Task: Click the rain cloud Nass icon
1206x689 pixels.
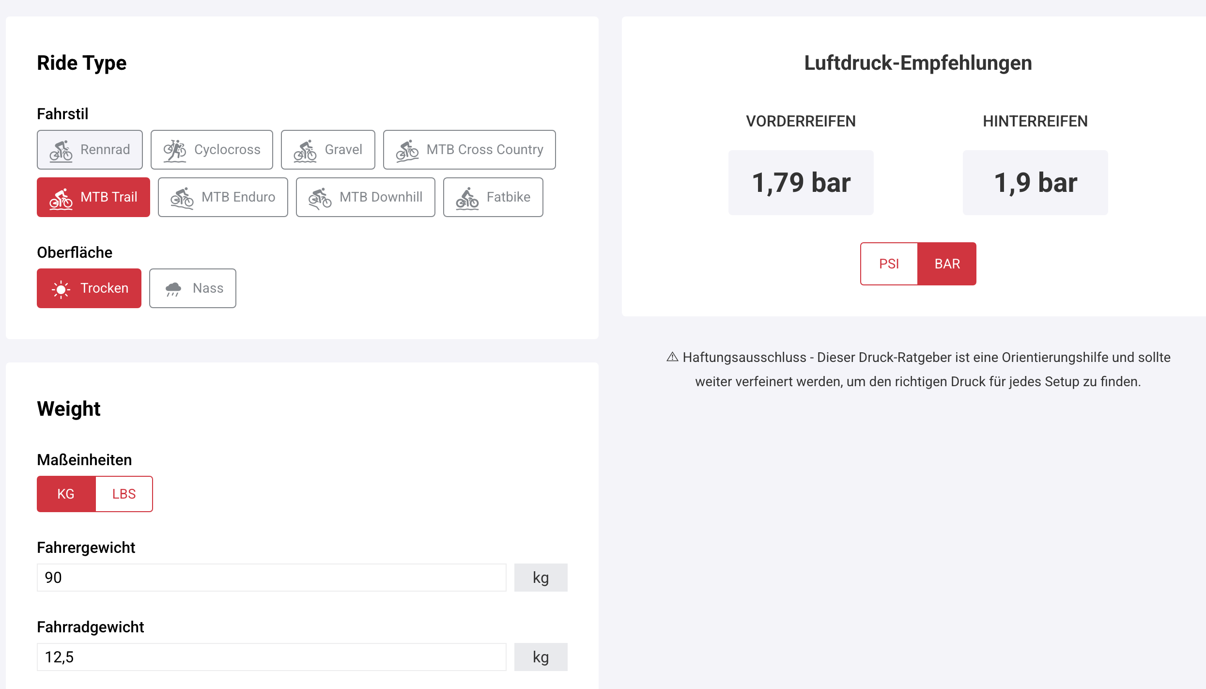Action: click(173, 289)
